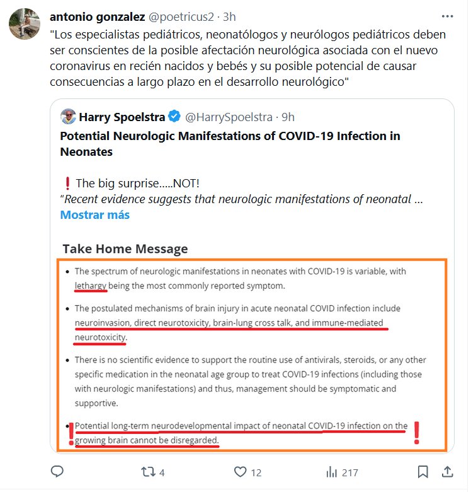Expand quoted tweet with Mostrar más

coord(94,215)
